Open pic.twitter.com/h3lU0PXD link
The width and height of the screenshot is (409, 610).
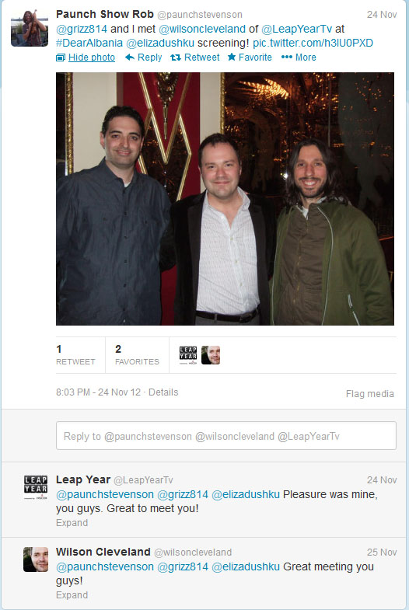pos(313,43)
